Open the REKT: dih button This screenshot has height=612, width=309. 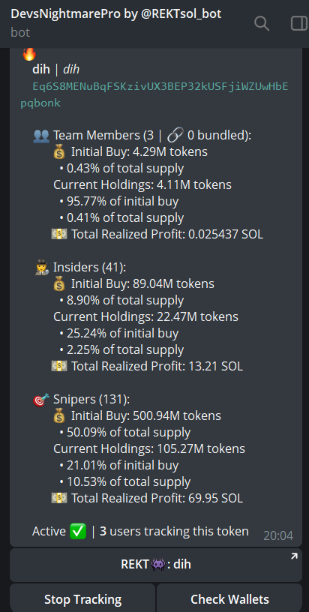click(x=156, y=565)
